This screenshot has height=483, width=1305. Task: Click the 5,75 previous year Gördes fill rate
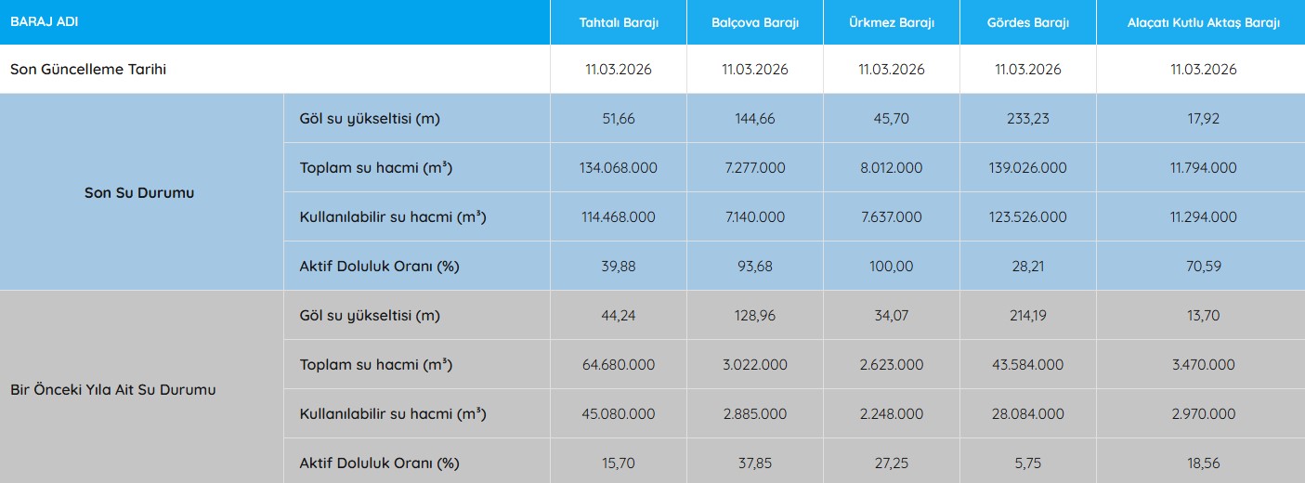point(1027,463)
